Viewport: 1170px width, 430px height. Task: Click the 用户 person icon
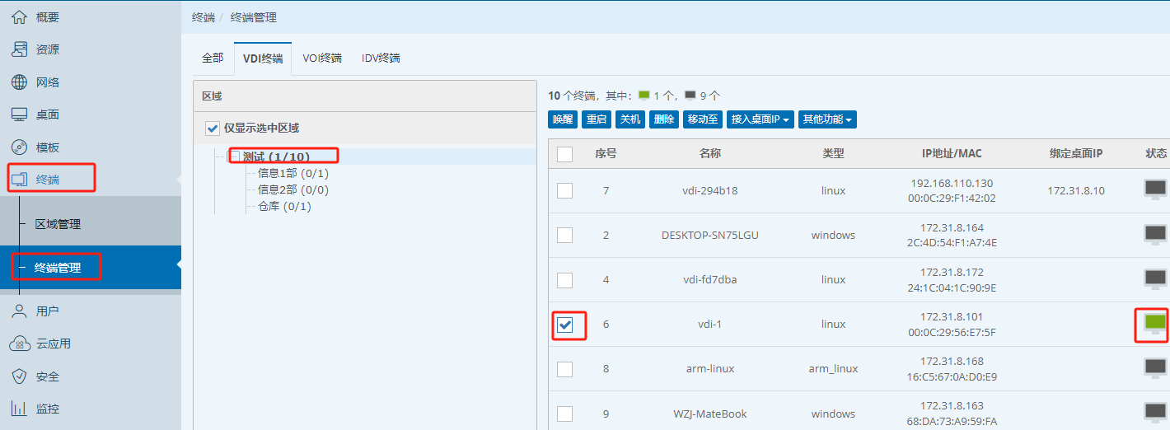(19, 311)
